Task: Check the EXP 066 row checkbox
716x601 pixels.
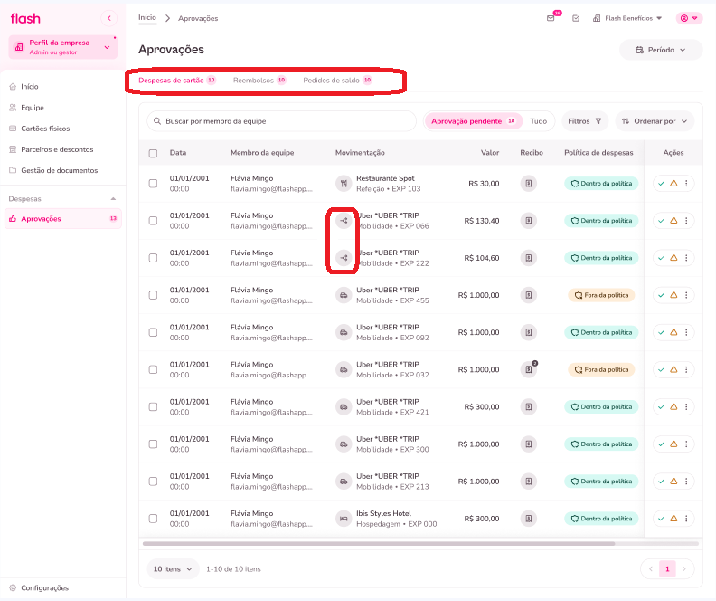Action: [154, 221]
